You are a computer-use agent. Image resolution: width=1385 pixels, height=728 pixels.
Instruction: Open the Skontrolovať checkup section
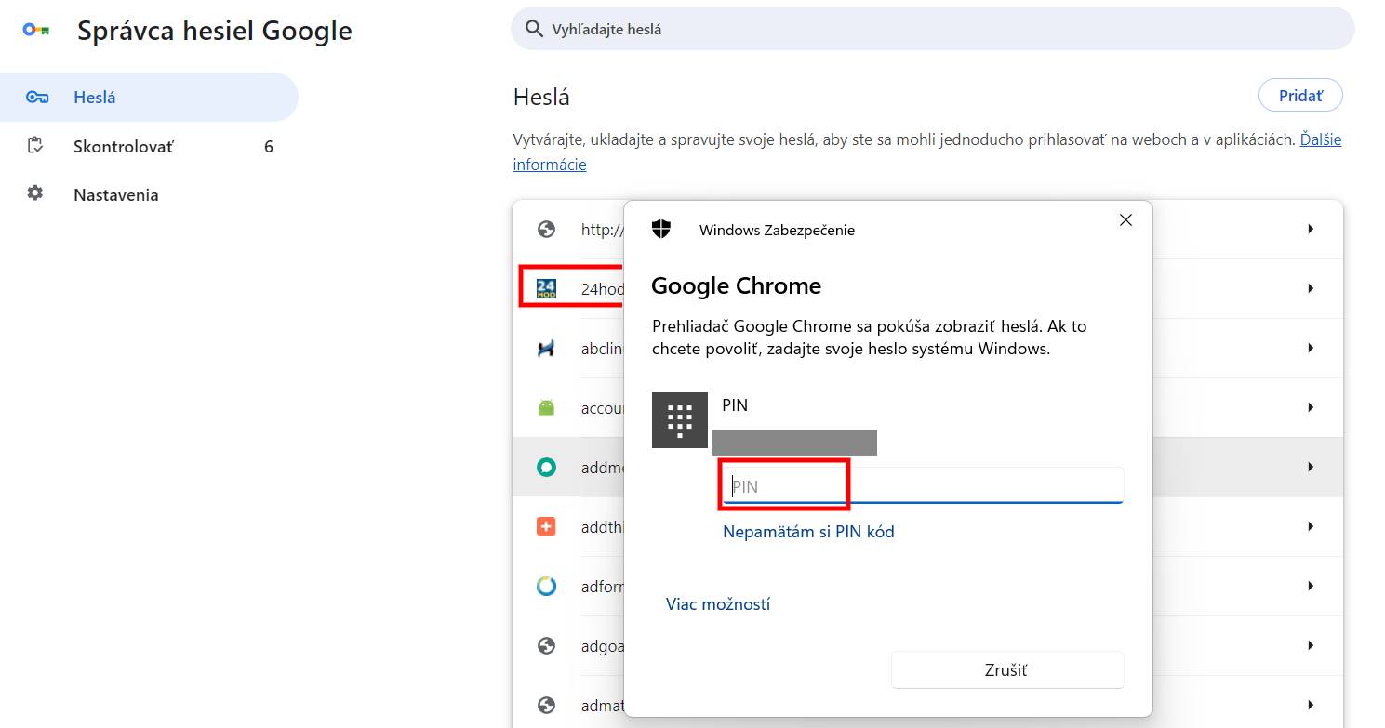point(149,146)
